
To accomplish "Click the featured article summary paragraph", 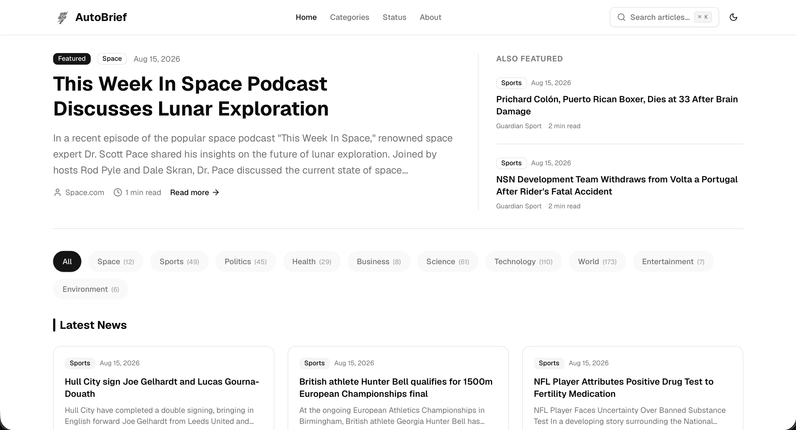I will [x=253, y=154].
